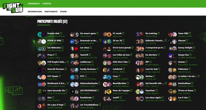Click avatars beside Les vieux team

(74, 49)
